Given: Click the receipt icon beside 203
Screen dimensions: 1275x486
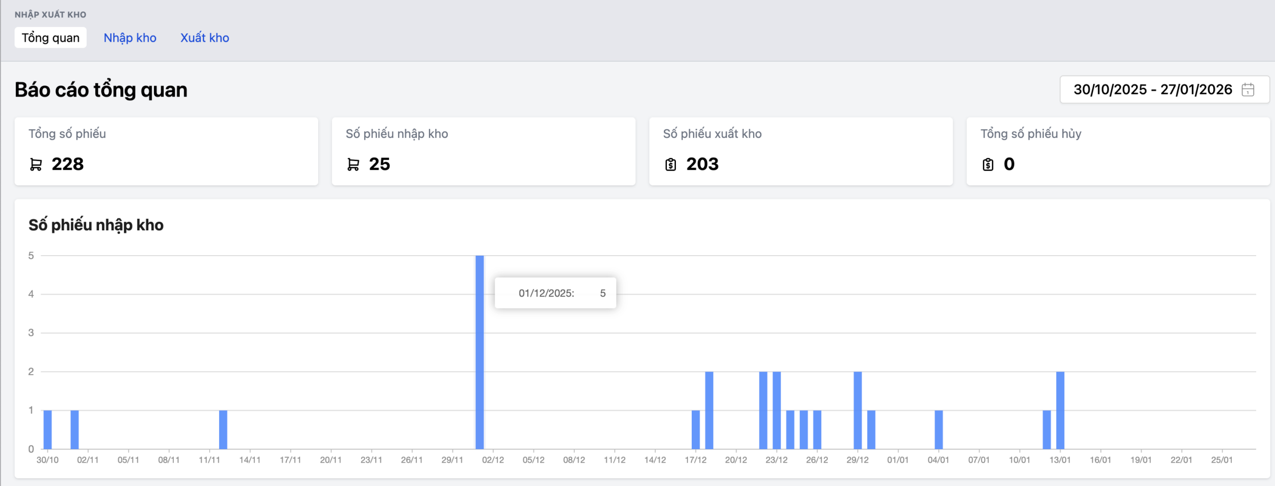Looking at the screenshot, I should tap(670, 164).
